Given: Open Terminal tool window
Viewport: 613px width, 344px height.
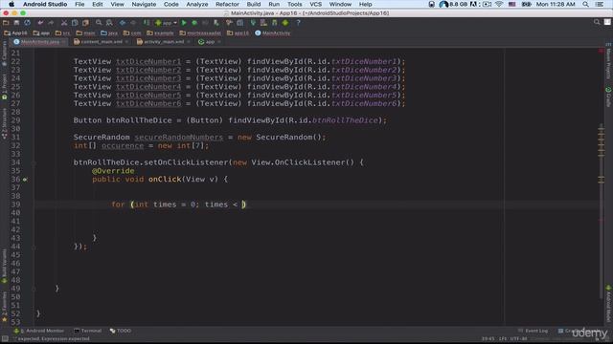Looking at the screenshot, I should click(87, 331).
